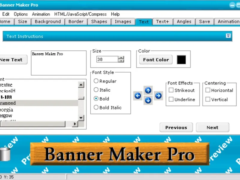This screenshot has width=240, height=180.
Task: Switch to the Size tab
Action: 22,22
